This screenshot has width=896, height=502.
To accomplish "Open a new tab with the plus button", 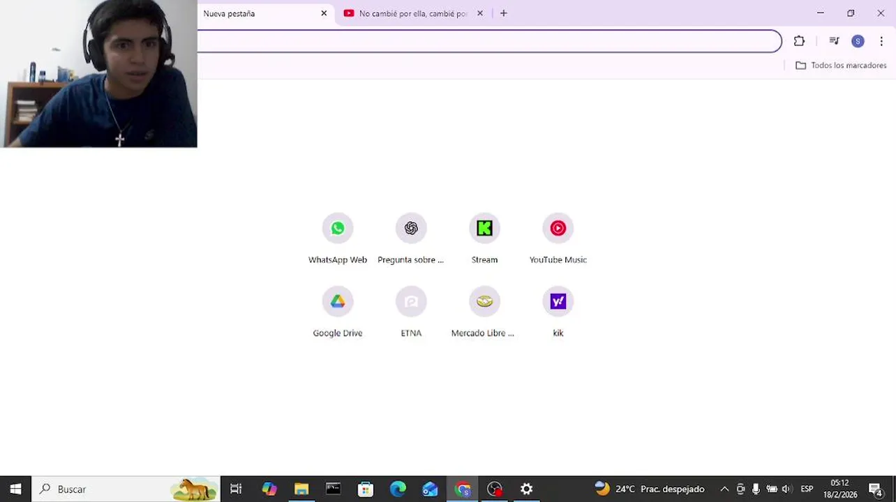I will [504, 13].
